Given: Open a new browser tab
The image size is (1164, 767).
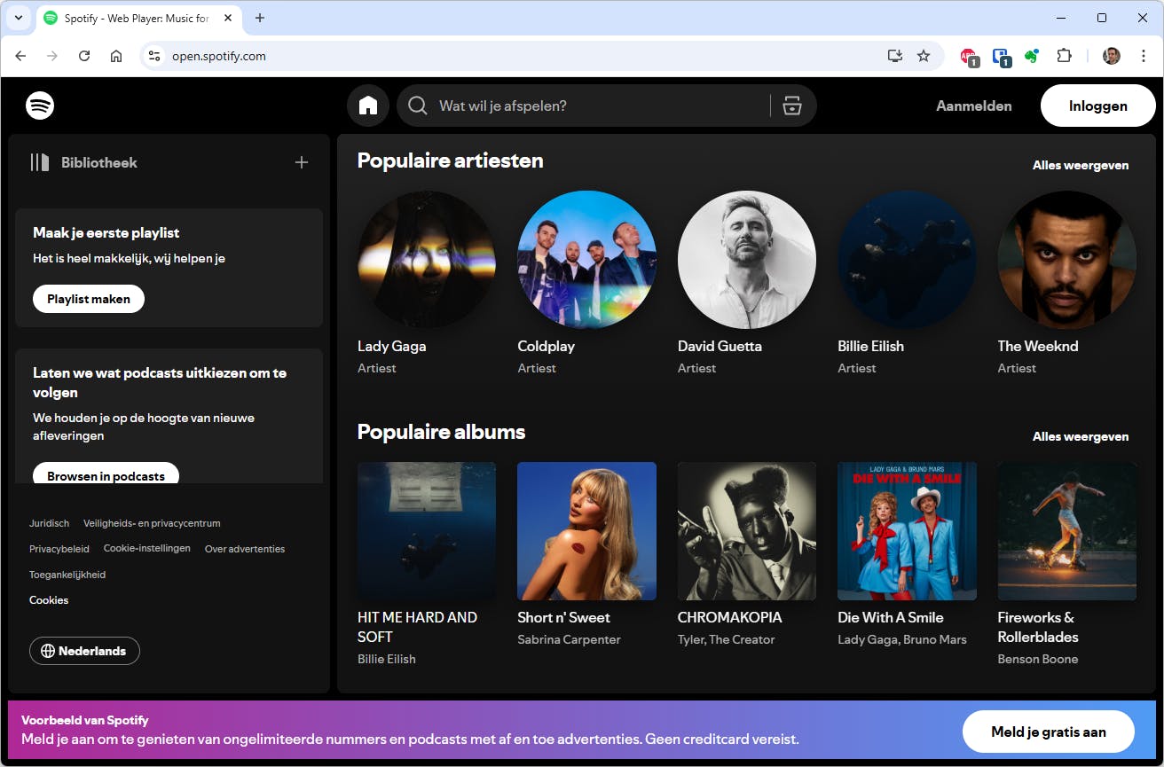Looking at the screenshot, I should pos(260,18).
